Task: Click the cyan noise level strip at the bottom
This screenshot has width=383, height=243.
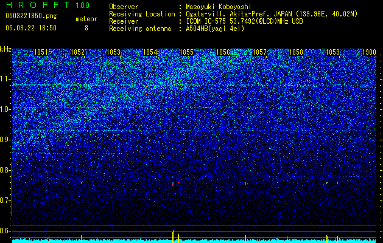Action: point(194,241)
